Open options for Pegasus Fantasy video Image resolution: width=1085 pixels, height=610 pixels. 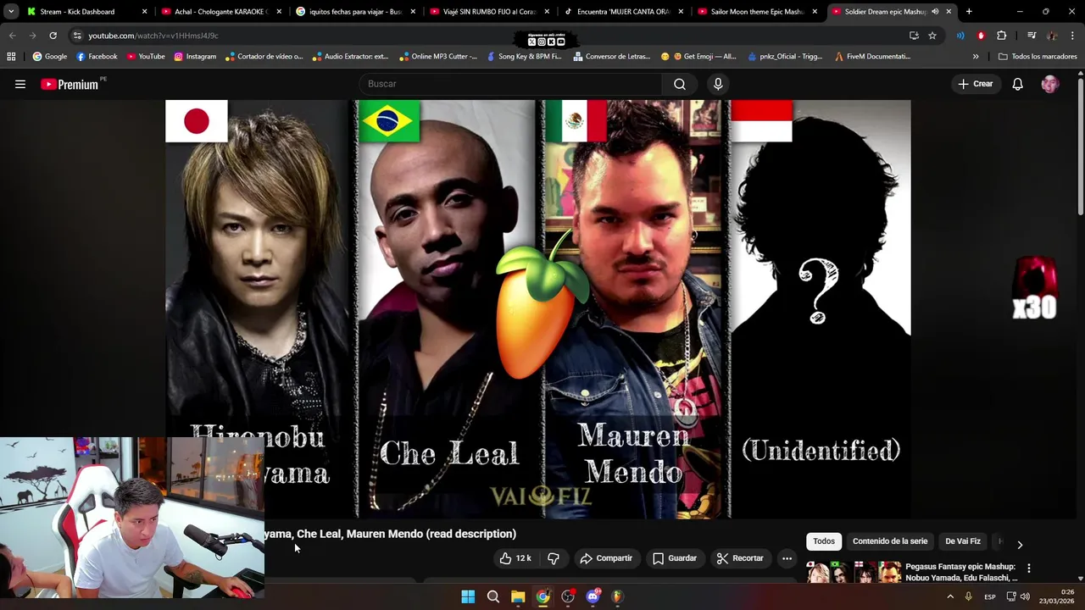pos(1029,568)
